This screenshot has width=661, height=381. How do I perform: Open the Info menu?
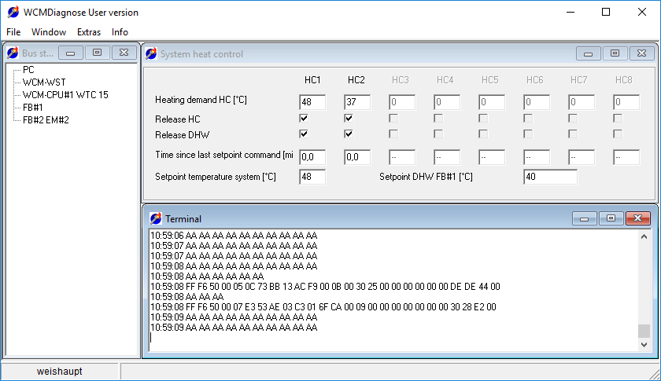(x=120, y=32)
